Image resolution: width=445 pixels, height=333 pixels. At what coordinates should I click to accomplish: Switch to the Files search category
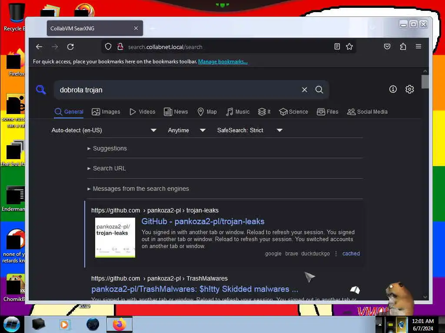[x=328, y=112]
